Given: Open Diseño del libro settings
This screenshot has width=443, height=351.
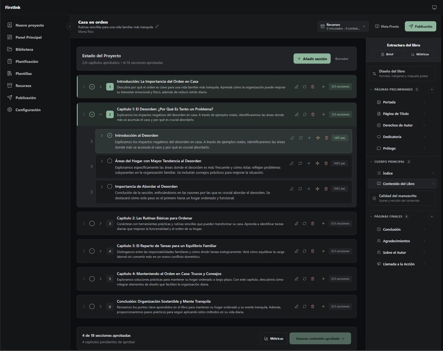Looking at the screenshot, I should point(402,74).
